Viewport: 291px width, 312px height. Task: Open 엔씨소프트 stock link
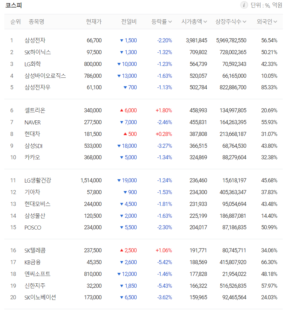37,274
